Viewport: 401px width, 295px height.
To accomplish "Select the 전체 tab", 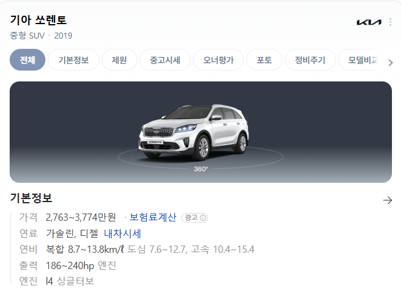I will (x=28, y=60).
